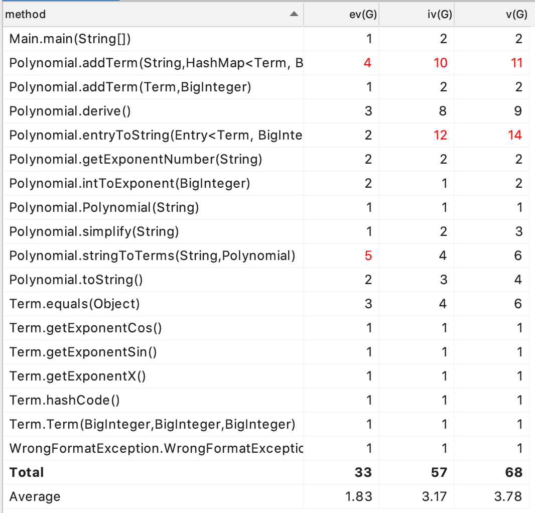
Task: Sort by the iv(G) column header
Action: click(x=417, y=15)
